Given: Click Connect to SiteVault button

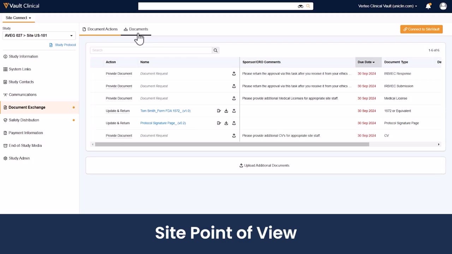Looking at the screenshot, I should click(x=421, y=29).
